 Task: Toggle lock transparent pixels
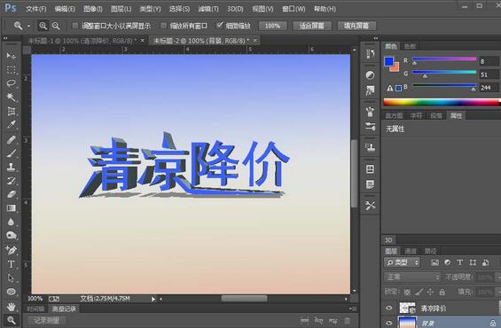(407, 292)
